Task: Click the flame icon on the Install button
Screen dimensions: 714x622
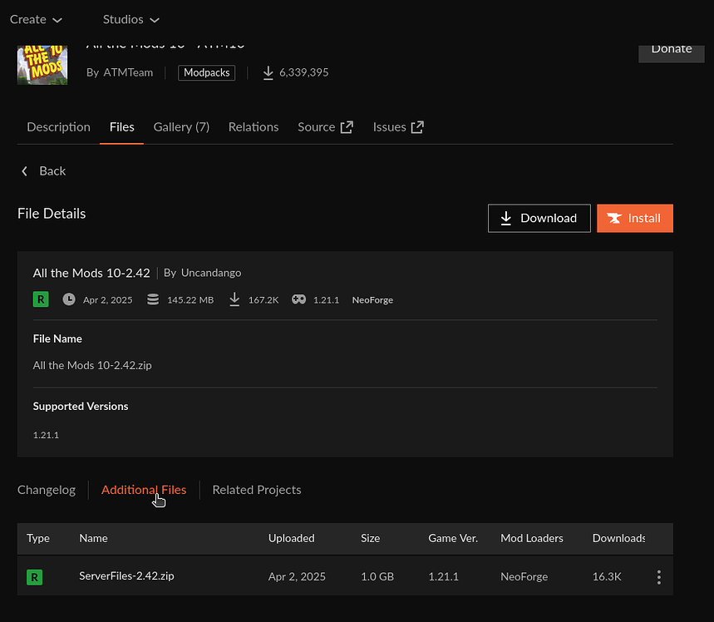Action: pyautogui.click(x=615, y=218)
